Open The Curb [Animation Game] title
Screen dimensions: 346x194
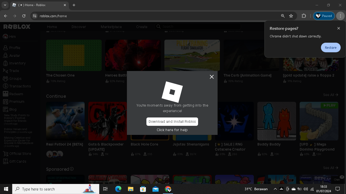coord(247,75)
